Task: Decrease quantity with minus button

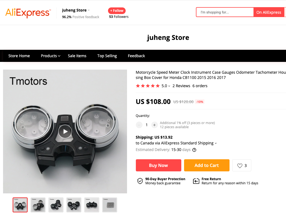Action: (139, 125)
